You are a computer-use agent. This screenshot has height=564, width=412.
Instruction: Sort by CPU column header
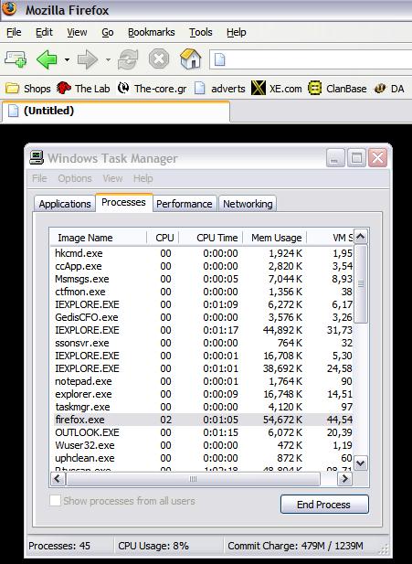pyautogui.click(x=164, y=238)
